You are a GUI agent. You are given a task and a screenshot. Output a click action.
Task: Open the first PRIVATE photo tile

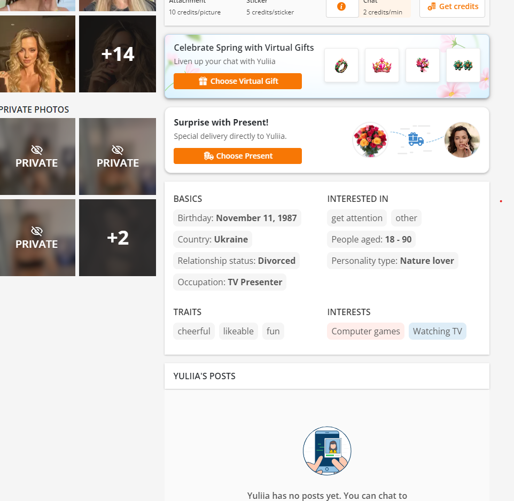pos(37,156)
